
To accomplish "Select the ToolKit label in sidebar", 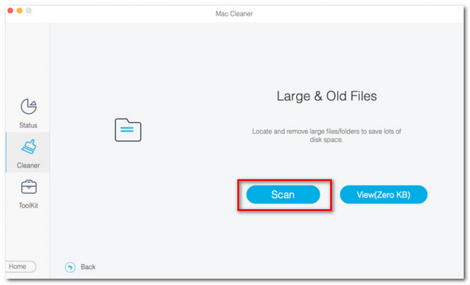I will pos(28,206).
